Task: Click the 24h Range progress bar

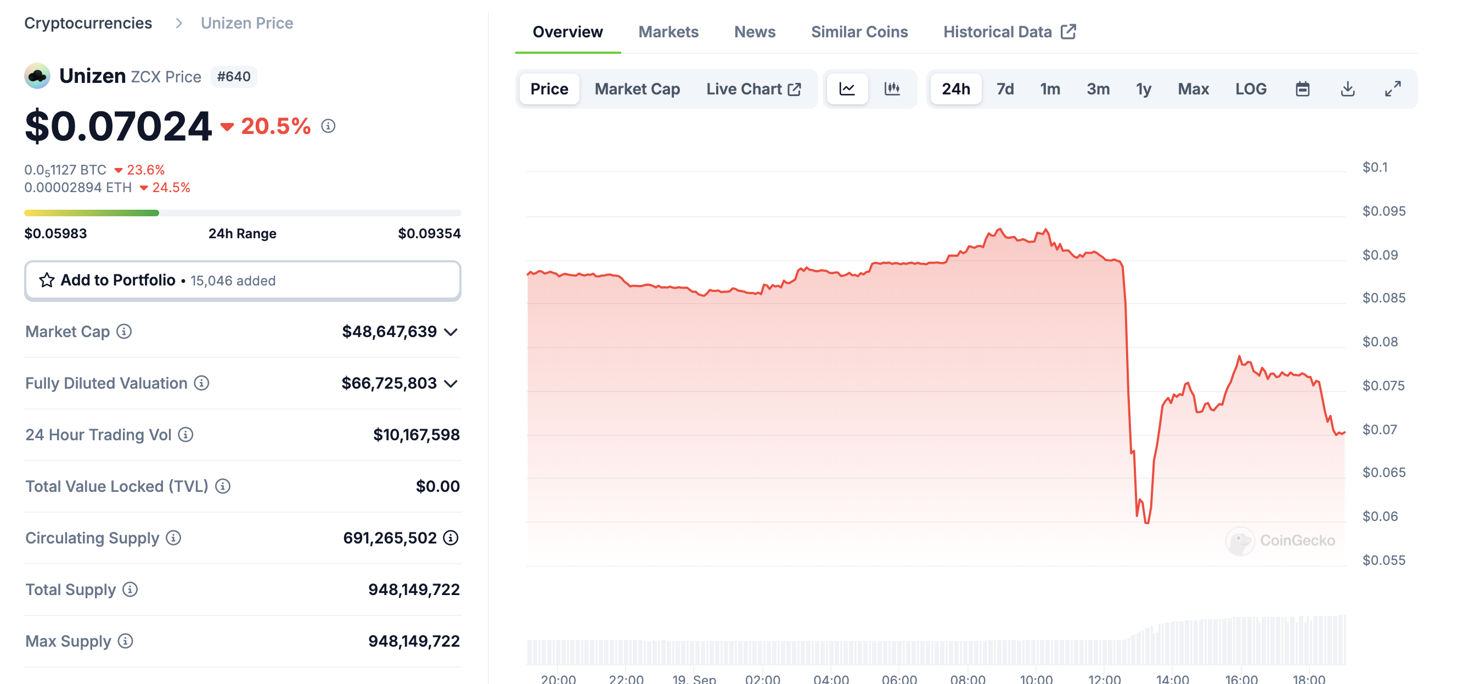Action: [x=243, y=213]
